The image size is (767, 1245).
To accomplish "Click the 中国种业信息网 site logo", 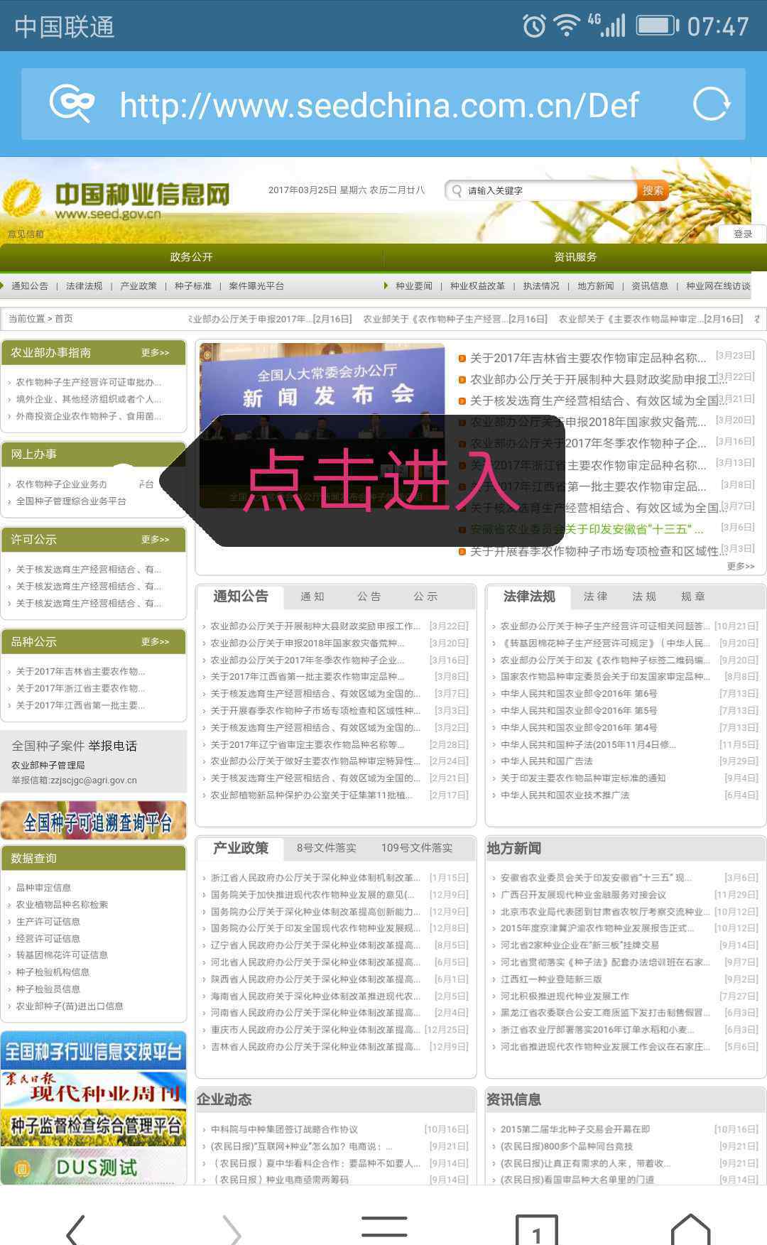I will click(117, 198).
